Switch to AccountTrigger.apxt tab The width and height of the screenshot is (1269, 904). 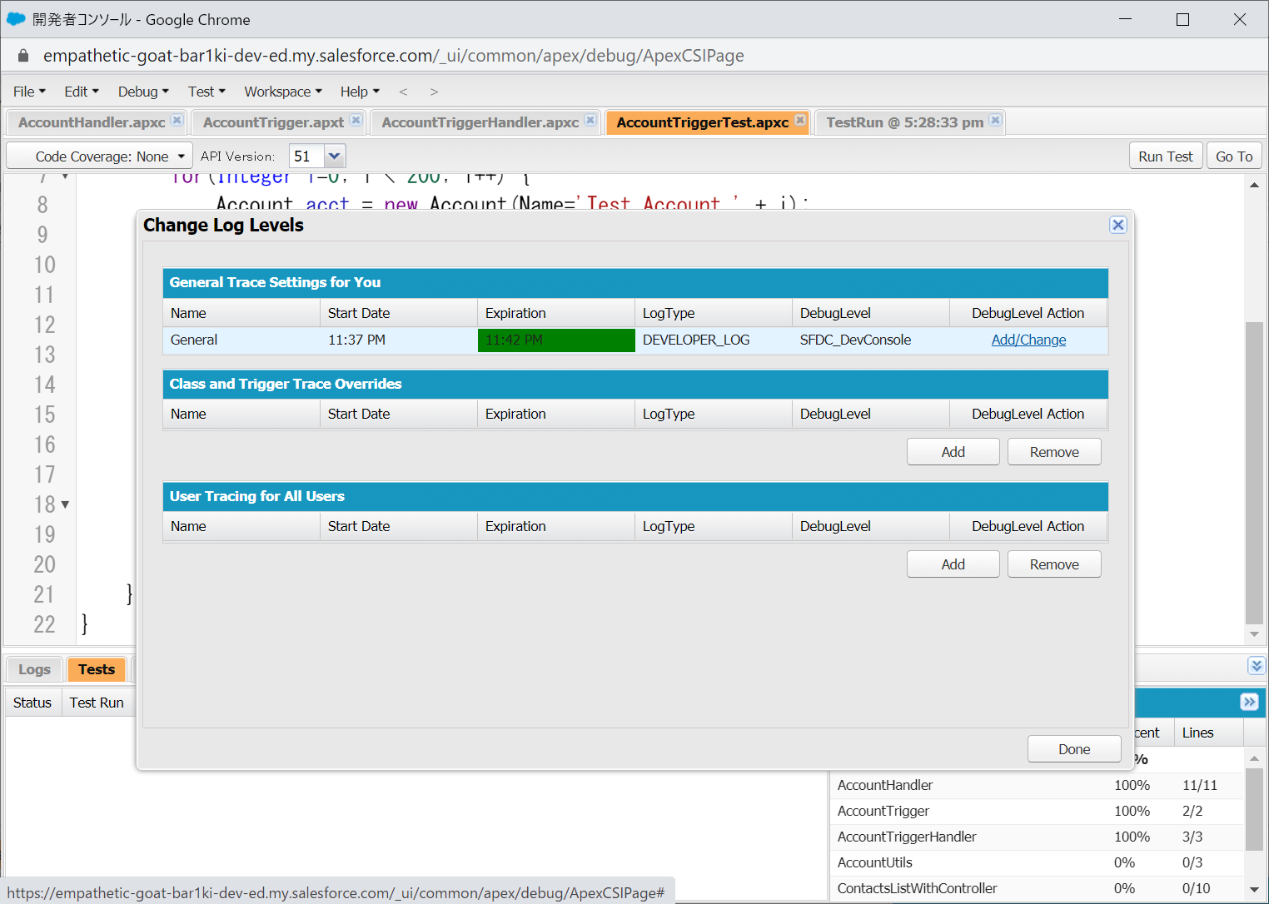point(273,122)
